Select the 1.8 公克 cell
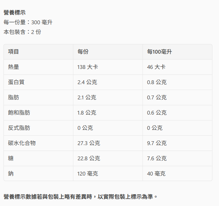219x206 pixels. 87,113
